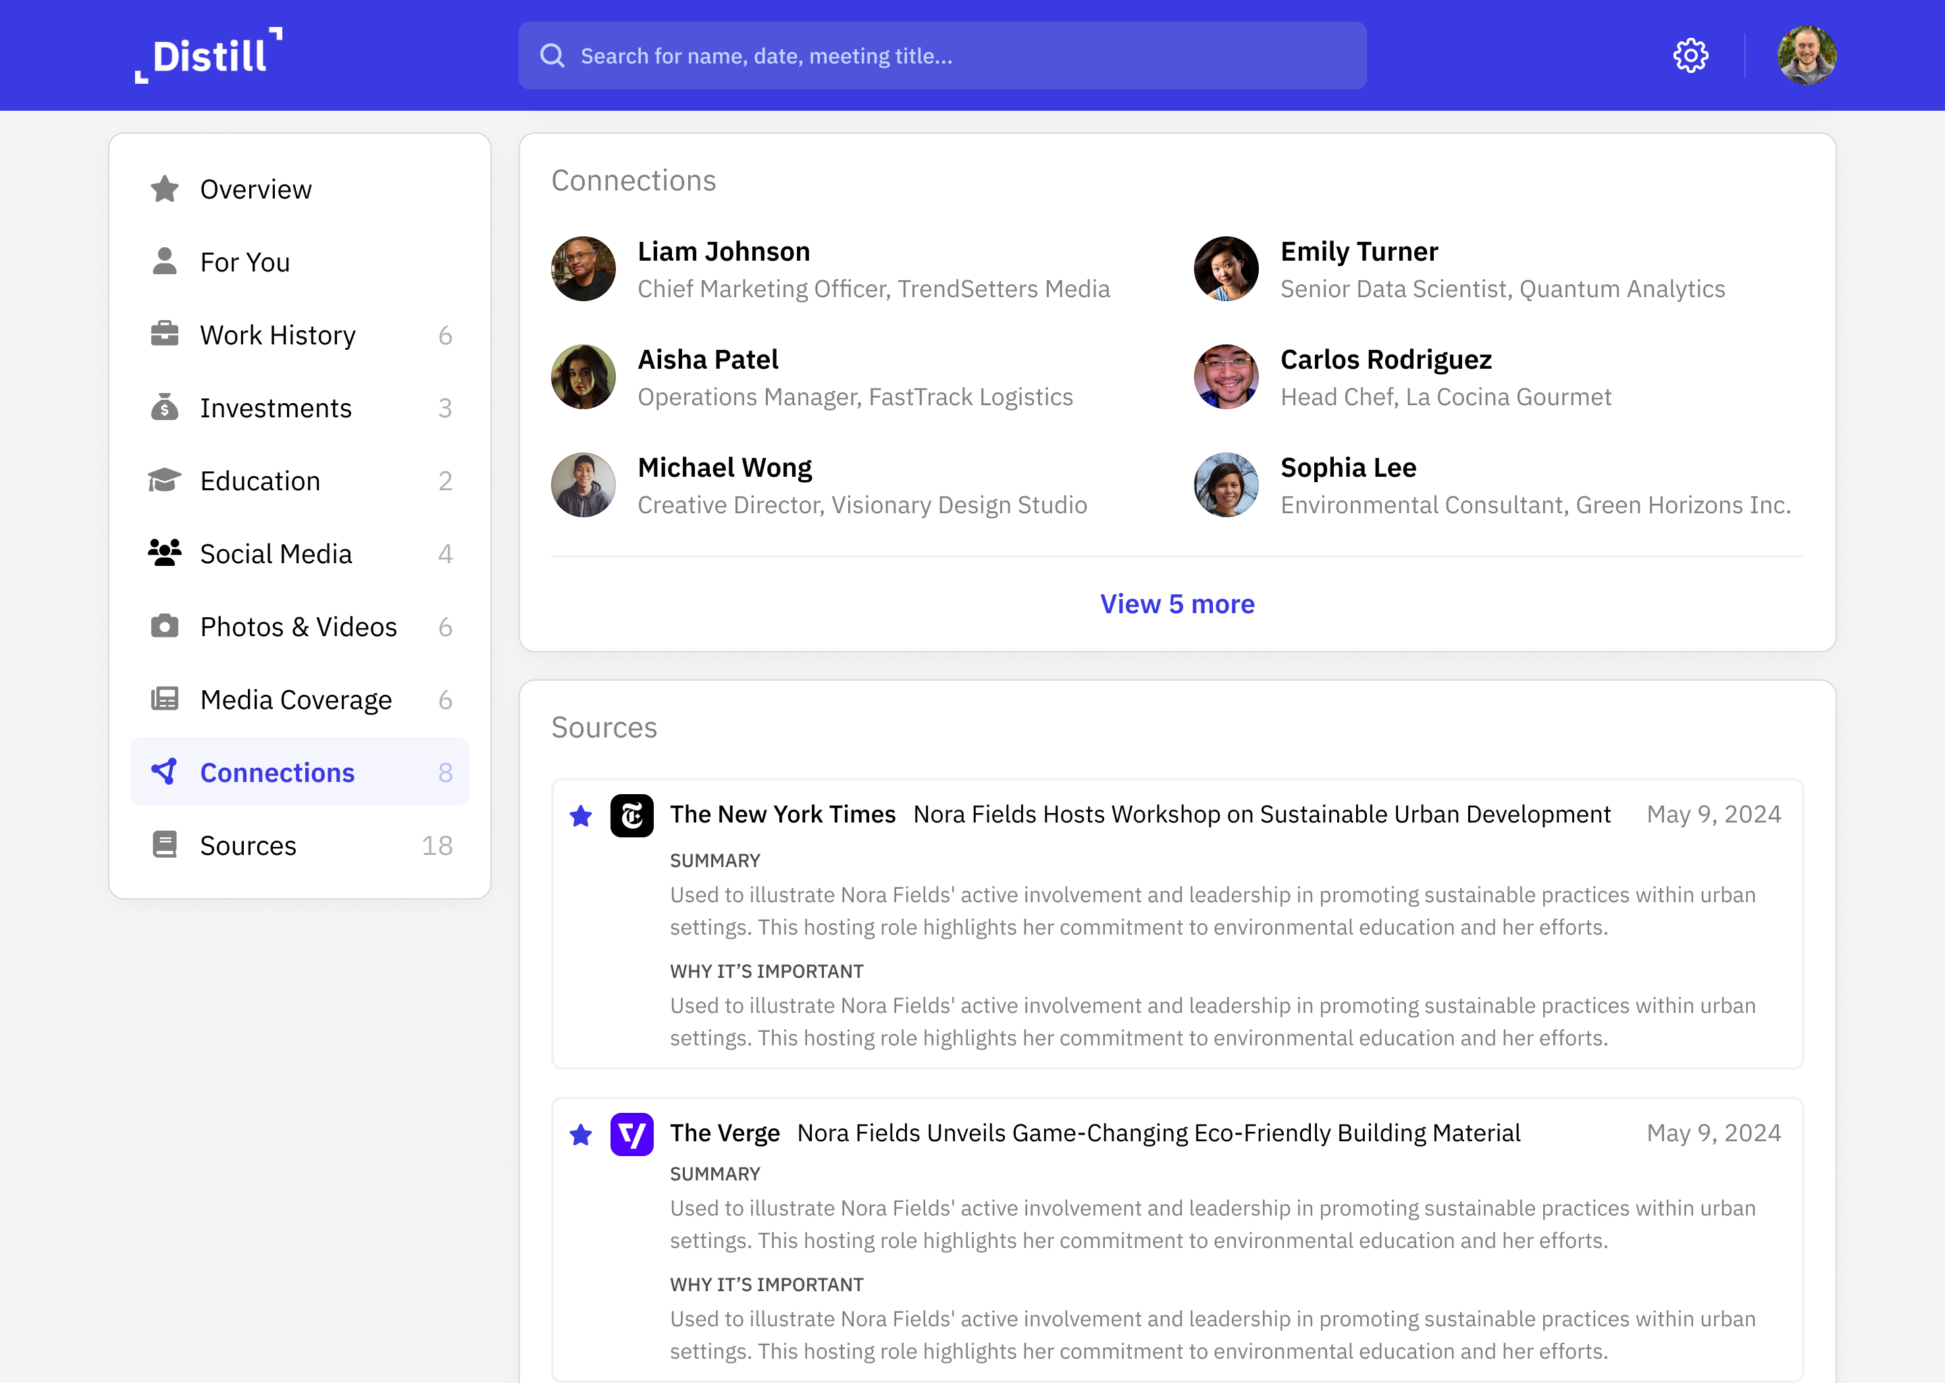Go to the Media Coverage section
The height and width of the screenshot is (1383, 1945).
pos(296,700)
